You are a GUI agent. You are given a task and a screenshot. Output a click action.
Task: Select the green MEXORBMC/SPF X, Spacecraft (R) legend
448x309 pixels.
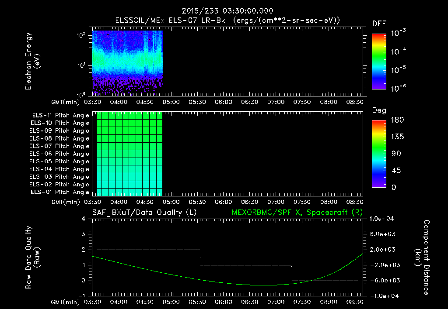297,213
